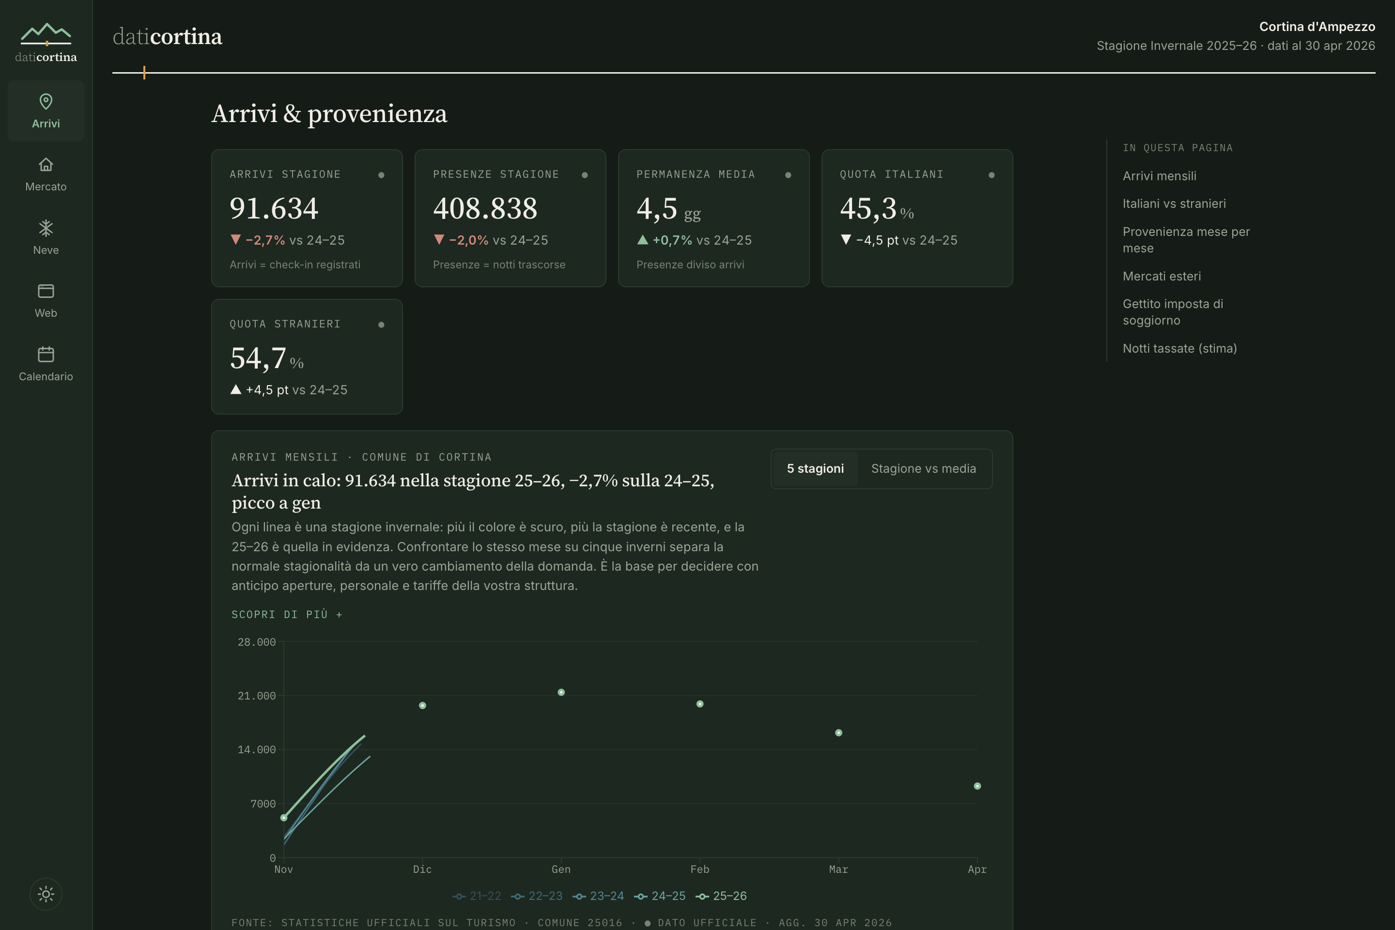This screenshot has height=930, width=1395.
Task: Toggle 23–24 series in chart legend
Action: pos(598,896)
